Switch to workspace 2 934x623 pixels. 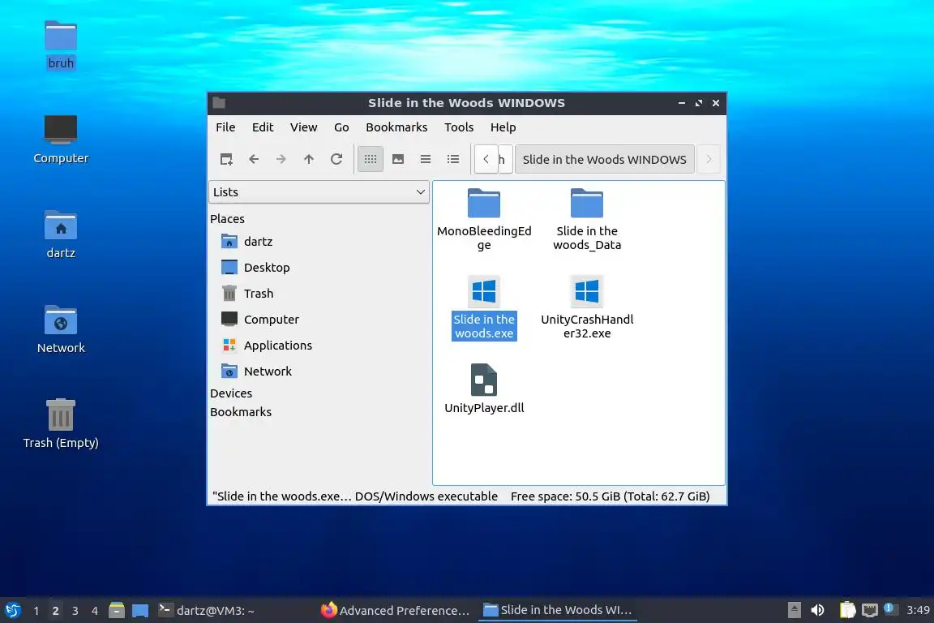[55, 611]
